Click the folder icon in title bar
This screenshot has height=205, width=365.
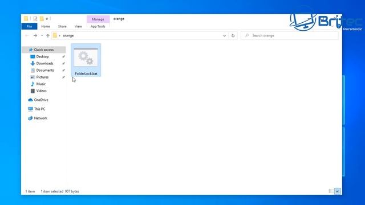click(x=26, y=19)
